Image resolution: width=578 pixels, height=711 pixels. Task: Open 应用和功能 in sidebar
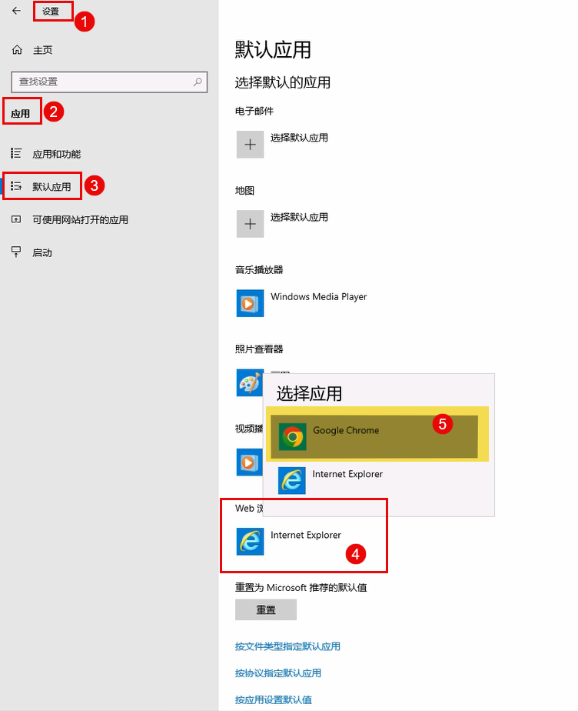pos(56,154)
